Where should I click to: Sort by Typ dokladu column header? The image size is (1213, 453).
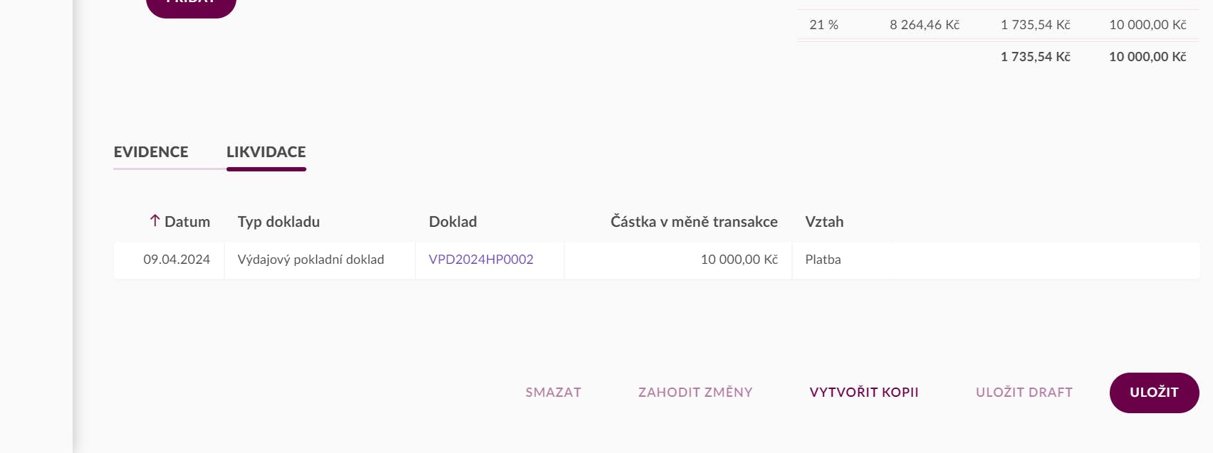pyautogui.click(x=278, y=222)
